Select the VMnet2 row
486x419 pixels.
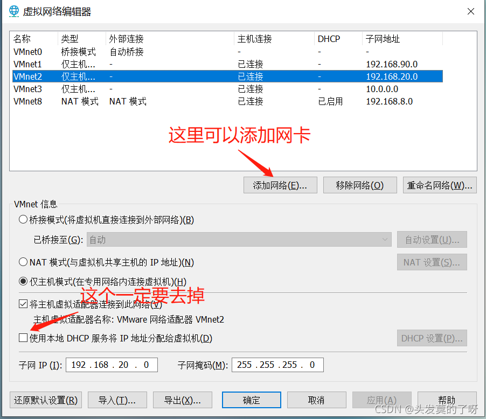[x=227, y=76]
